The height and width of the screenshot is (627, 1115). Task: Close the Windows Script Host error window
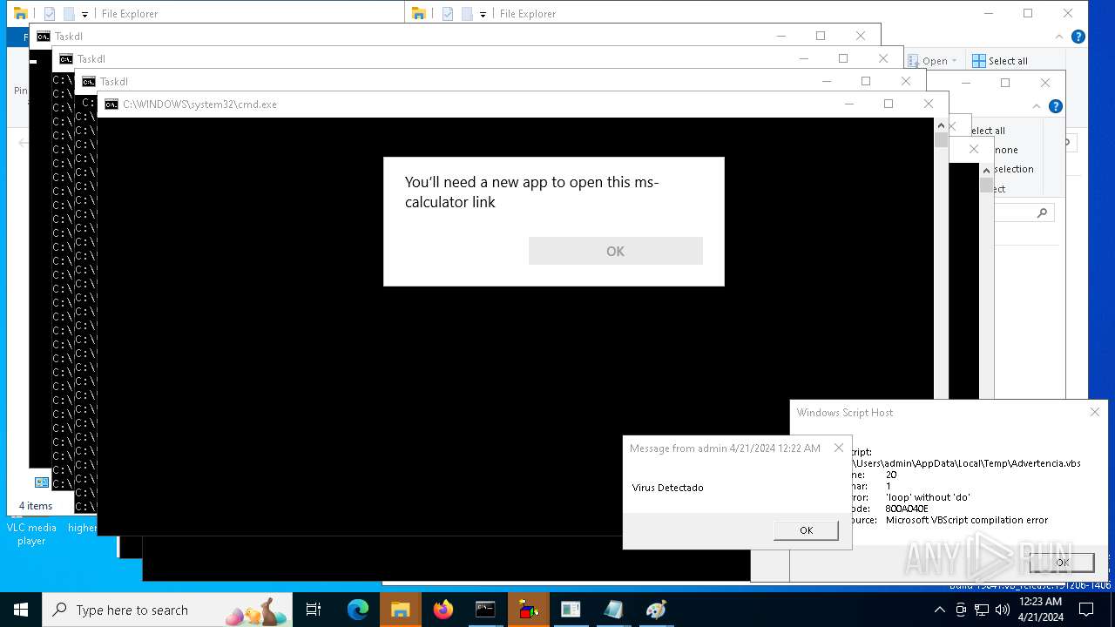(x=1094, y=412)
